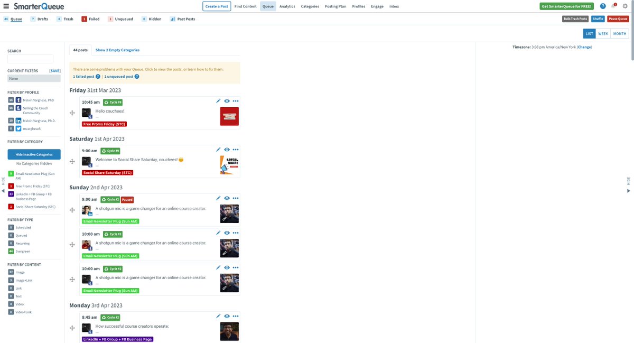
Task: Preview the Sunday 9:00 am post with eye icon
Action: pos(227,198)
